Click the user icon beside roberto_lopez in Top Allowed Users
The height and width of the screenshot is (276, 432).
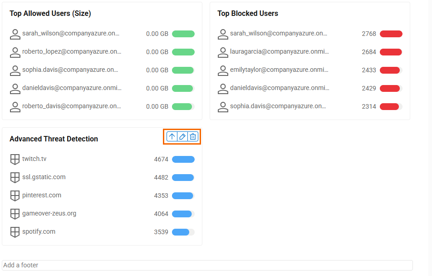15,52
